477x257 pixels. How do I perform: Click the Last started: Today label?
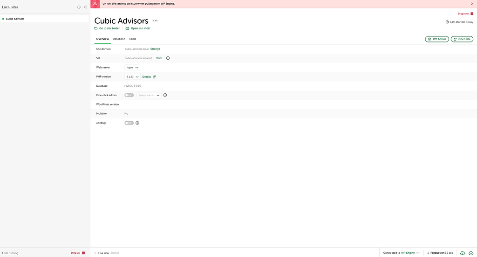point(459,22)
